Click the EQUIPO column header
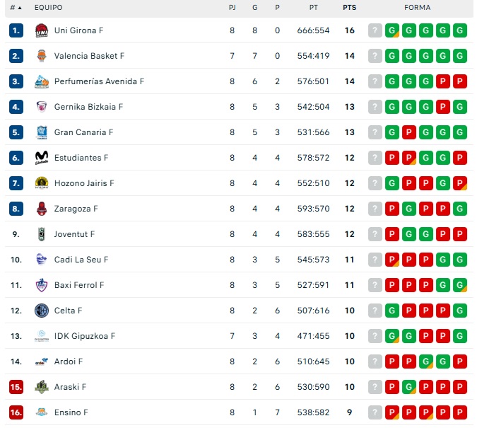The height and width of the screenshot is (428, 489). click(48, 8)
